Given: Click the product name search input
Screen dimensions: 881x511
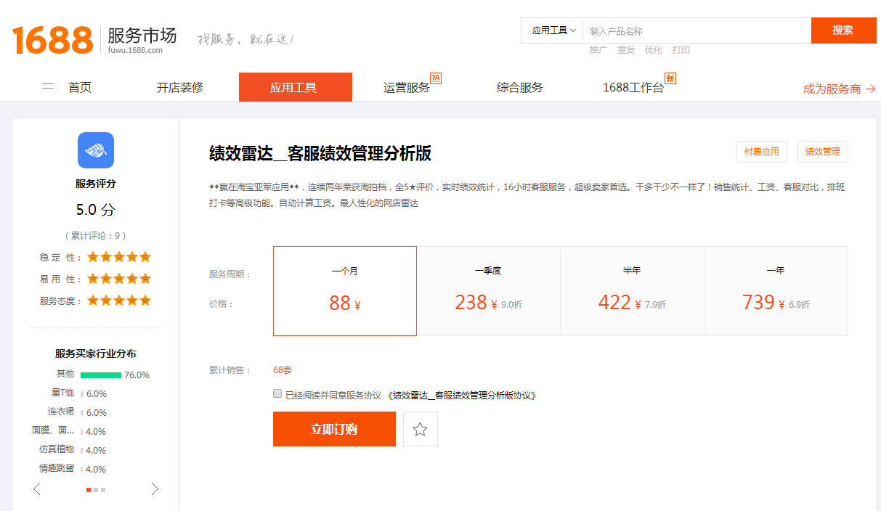Looking at the screenshot, I should pos(697,30).
